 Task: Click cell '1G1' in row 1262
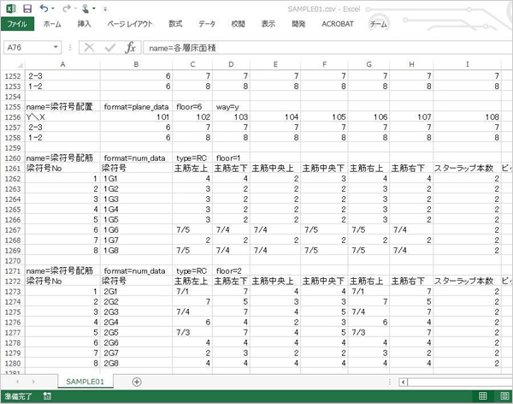point(136,179)
